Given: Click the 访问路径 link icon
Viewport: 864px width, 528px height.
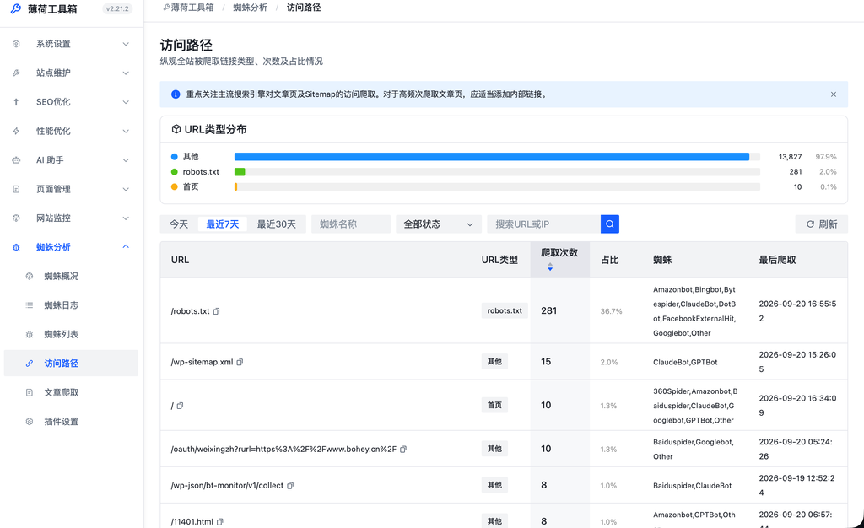Looking at the screenshot, I should click(x=30, y=364).
